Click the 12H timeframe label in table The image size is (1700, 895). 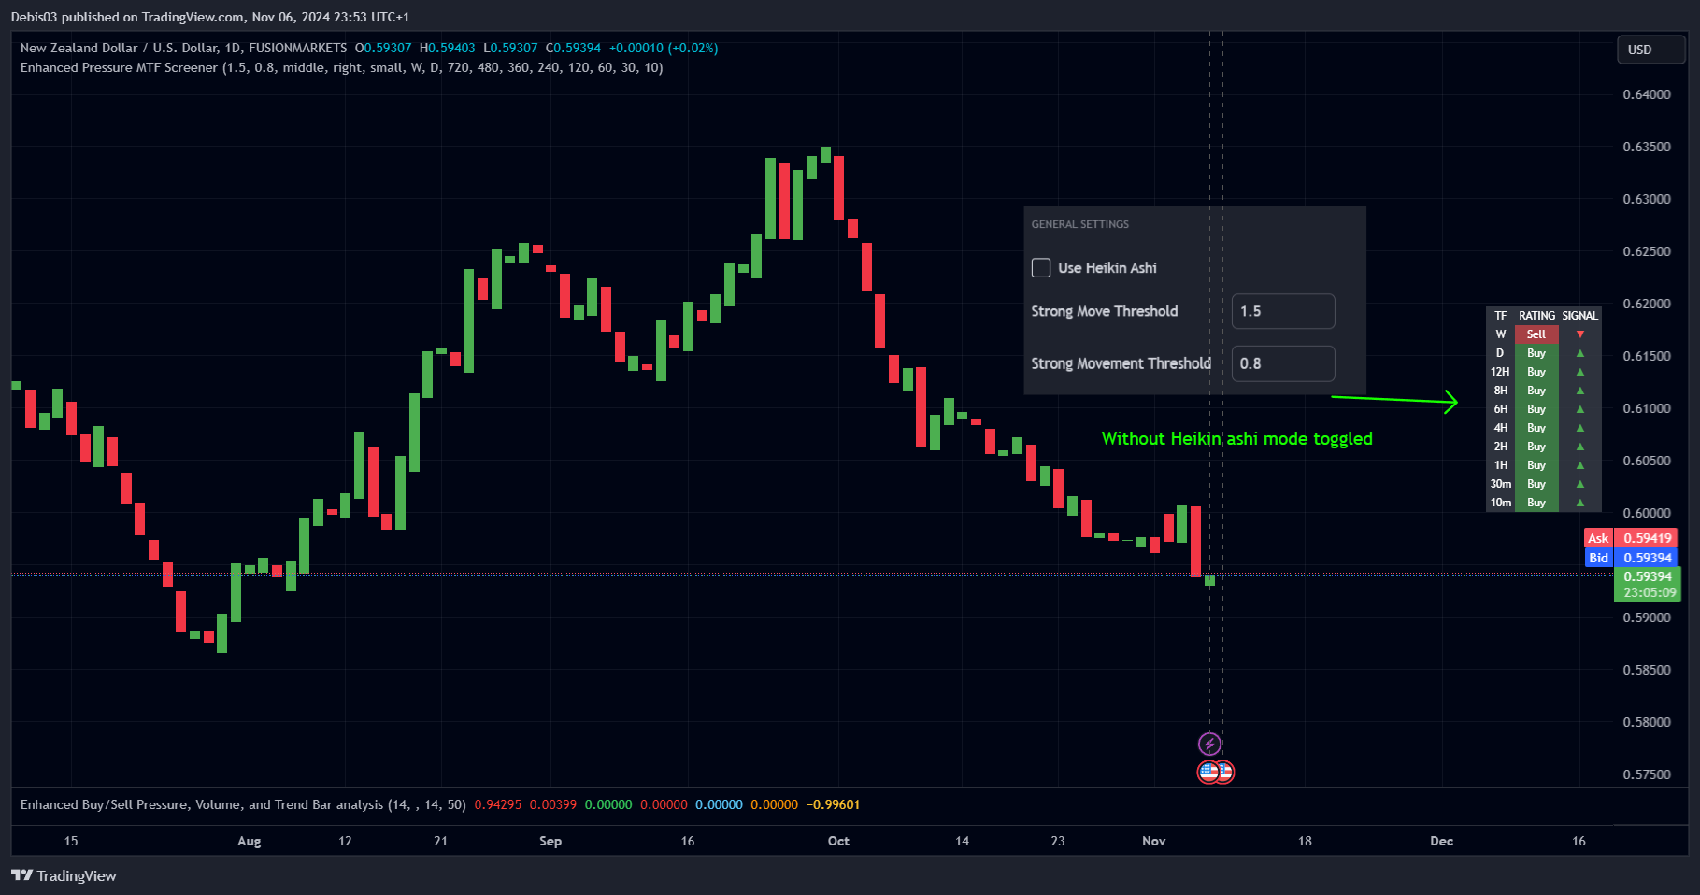coord(1500,372)
